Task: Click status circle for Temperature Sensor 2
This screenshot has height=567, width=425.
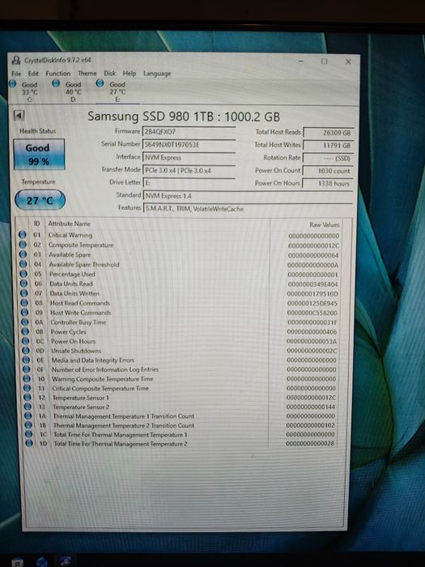Action: click(x=28, y=407)
